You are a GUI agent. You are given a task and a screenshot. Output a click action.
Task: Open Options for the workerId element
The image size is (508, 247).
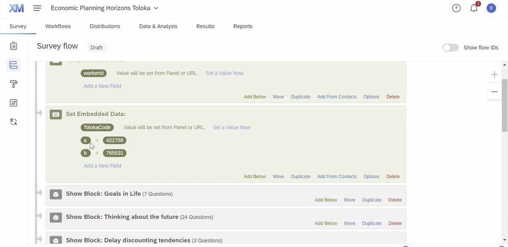tap(372, 97)
